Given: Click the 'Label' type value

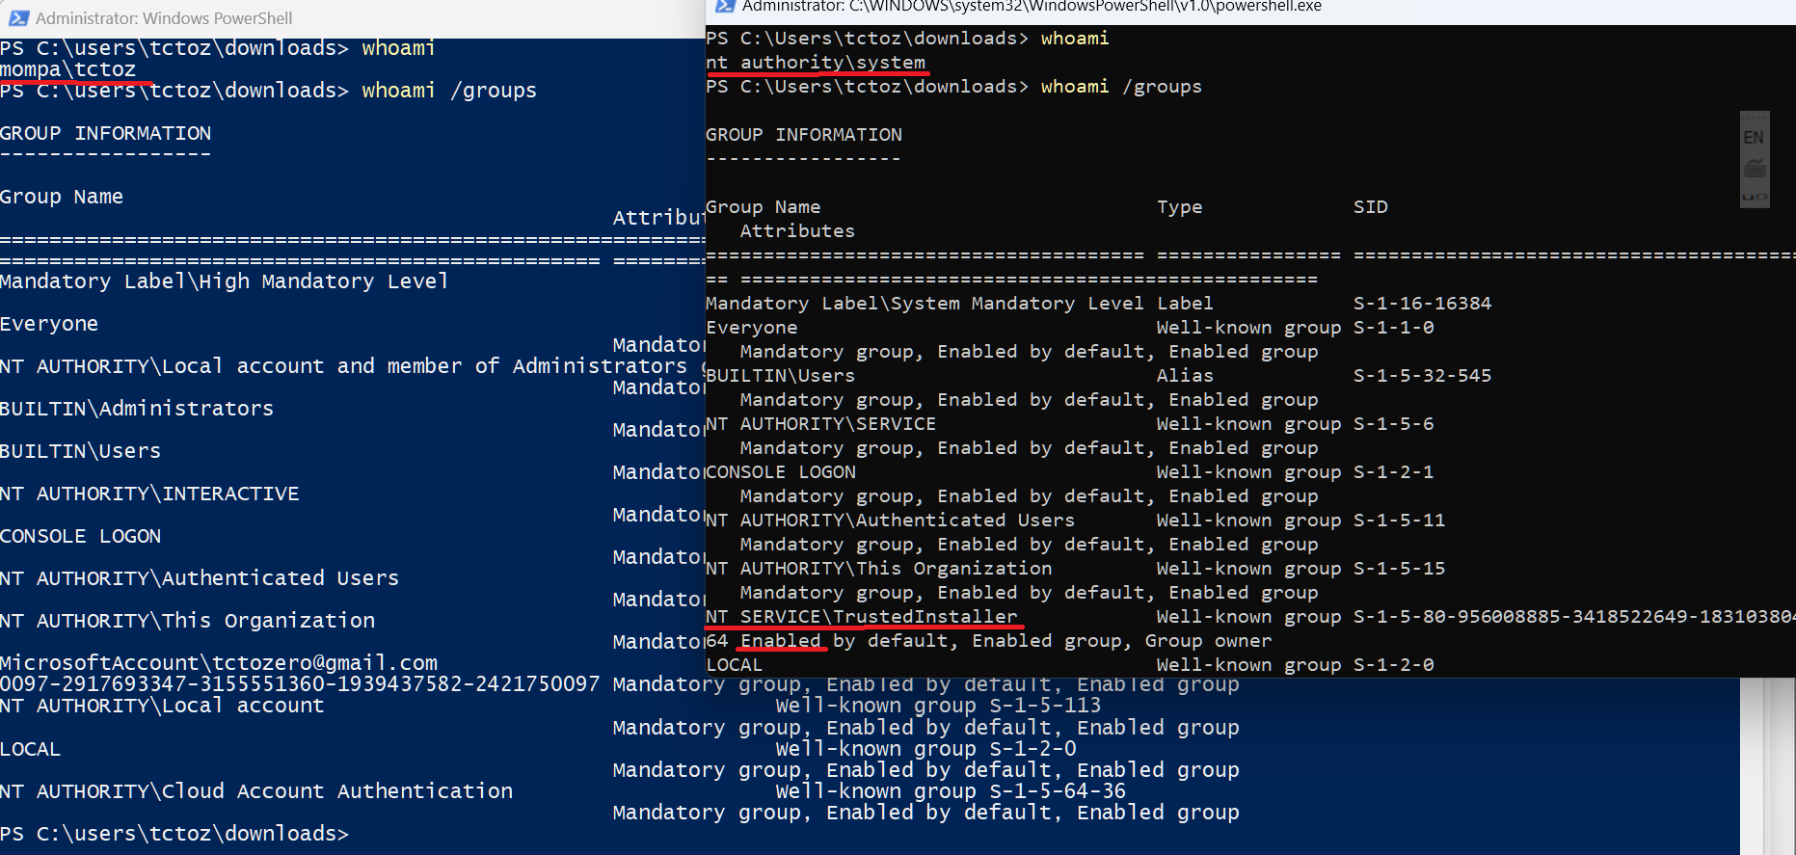Looking at the screenshot, I should coord(1186,304).
